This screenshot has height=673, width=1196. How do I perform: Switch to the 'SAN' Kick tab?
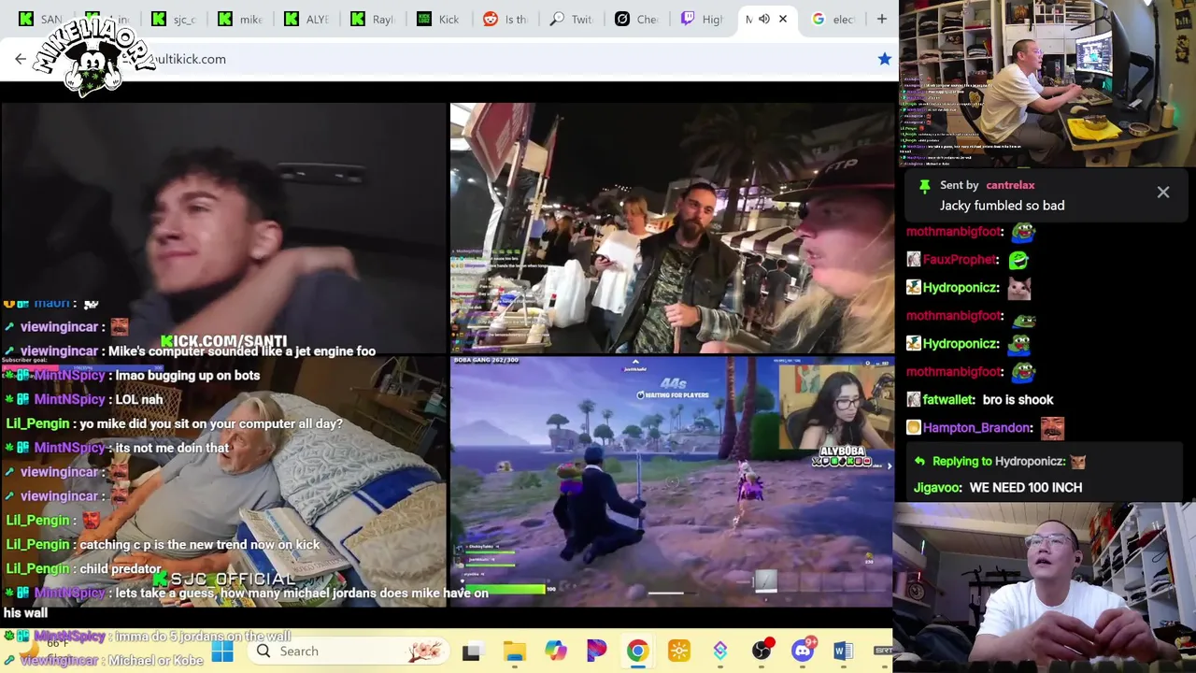(x=41, y=19)
